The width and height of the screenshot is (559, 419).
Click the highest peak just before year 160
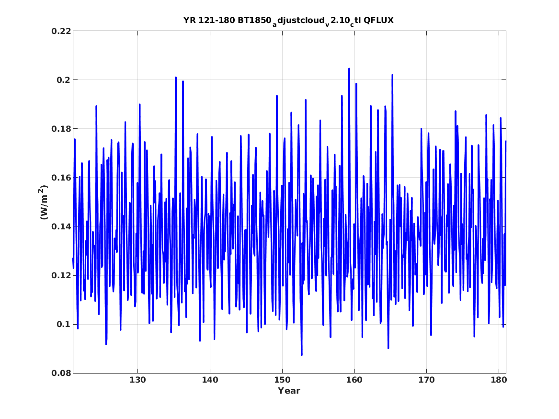[x=349, y=69]
